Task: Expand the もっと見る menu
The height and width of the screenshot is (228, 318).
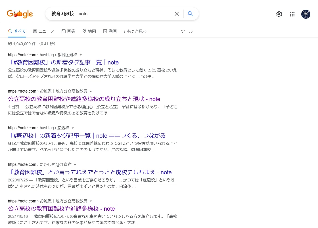Action: pos(135,31)
